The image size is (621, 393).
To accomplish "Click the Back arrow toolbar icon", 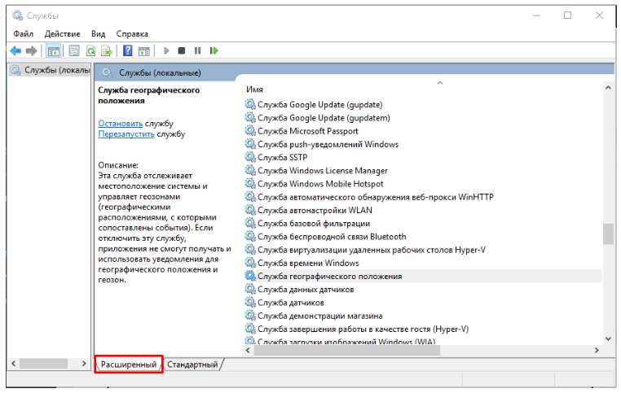I will [15, 50].
